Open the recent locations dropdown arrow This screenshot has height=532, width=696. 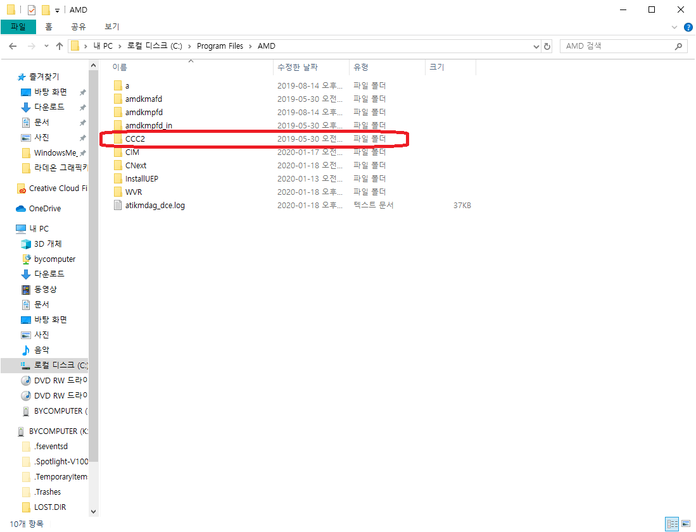[x=46, y=46]
